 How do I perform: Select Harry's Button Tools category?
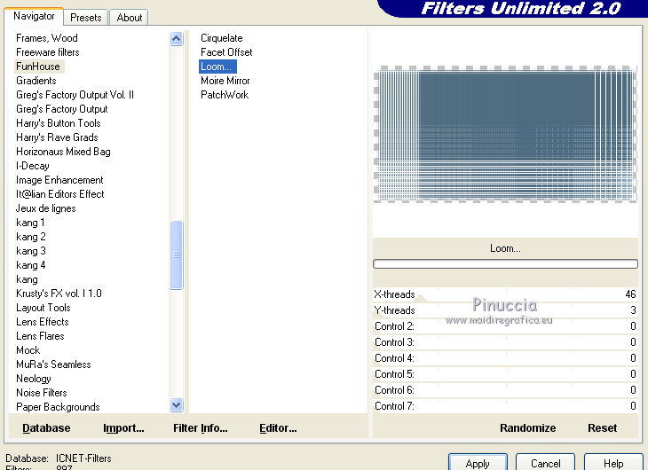59,123
